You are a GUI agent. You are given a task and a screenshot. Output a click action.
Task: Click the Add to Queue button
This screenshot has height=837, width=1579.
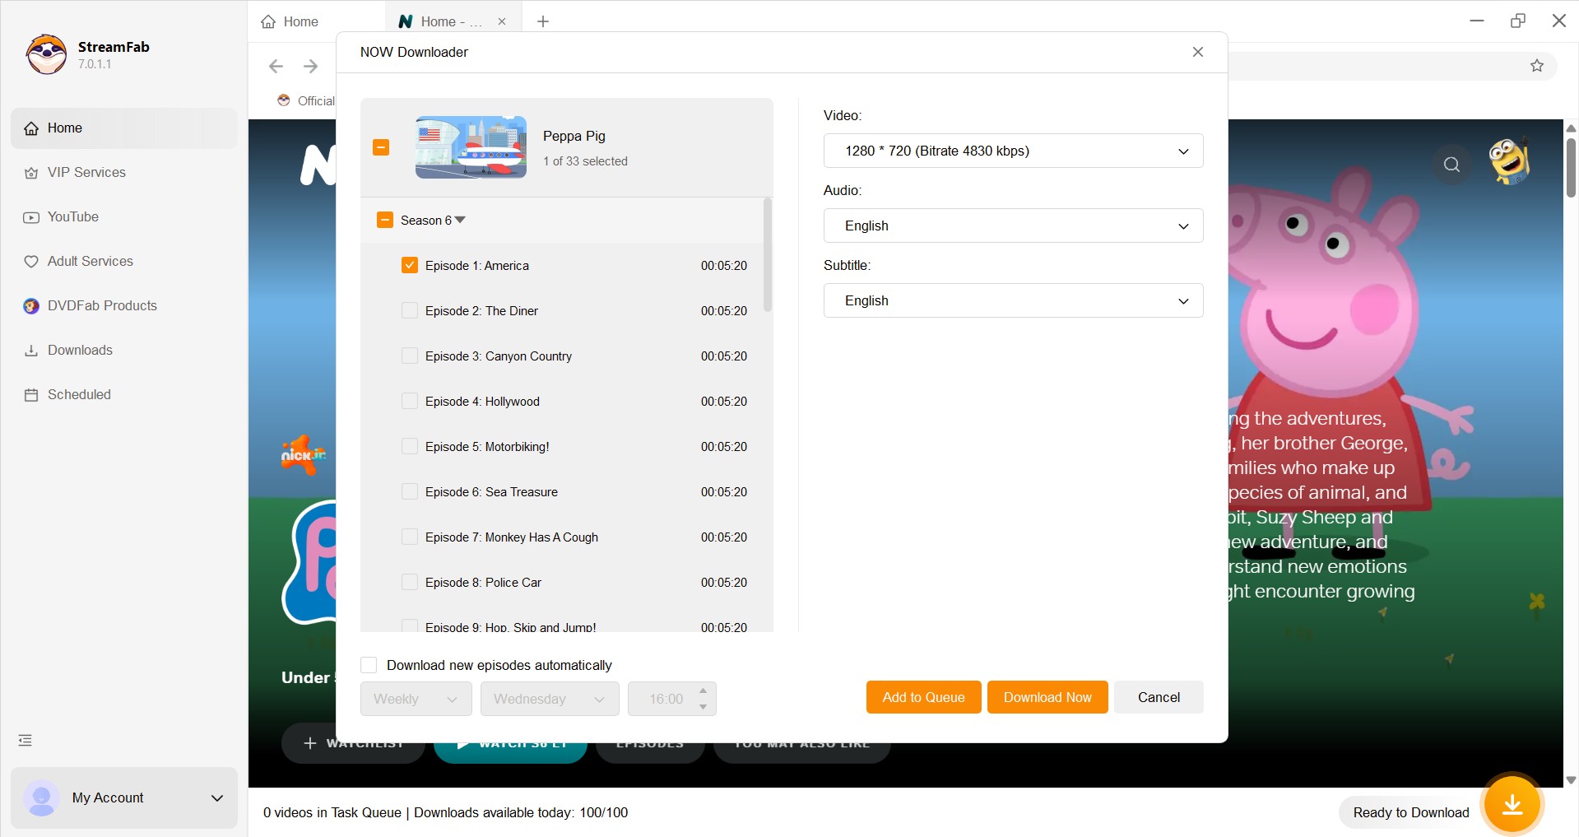[x=923, y=697]
